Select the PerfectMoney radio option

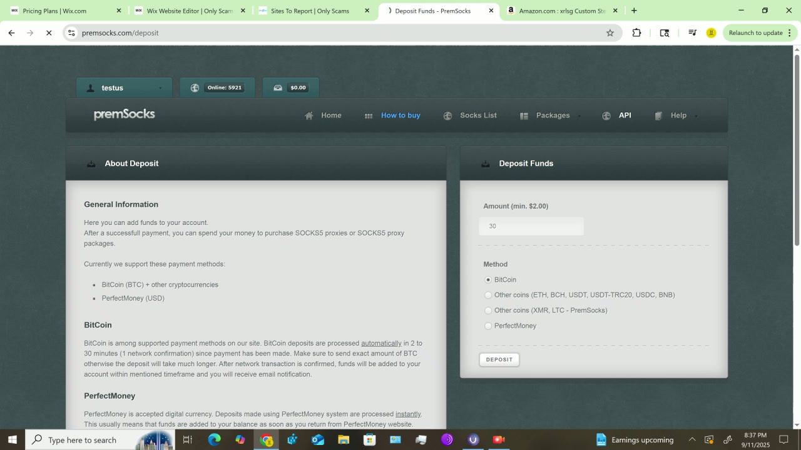[x=488, y=326]
